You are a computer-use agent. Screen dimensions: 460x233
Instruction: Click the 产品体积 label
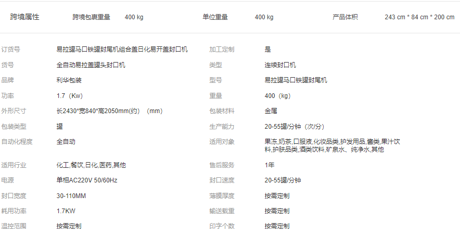click(x=345, y=17)
